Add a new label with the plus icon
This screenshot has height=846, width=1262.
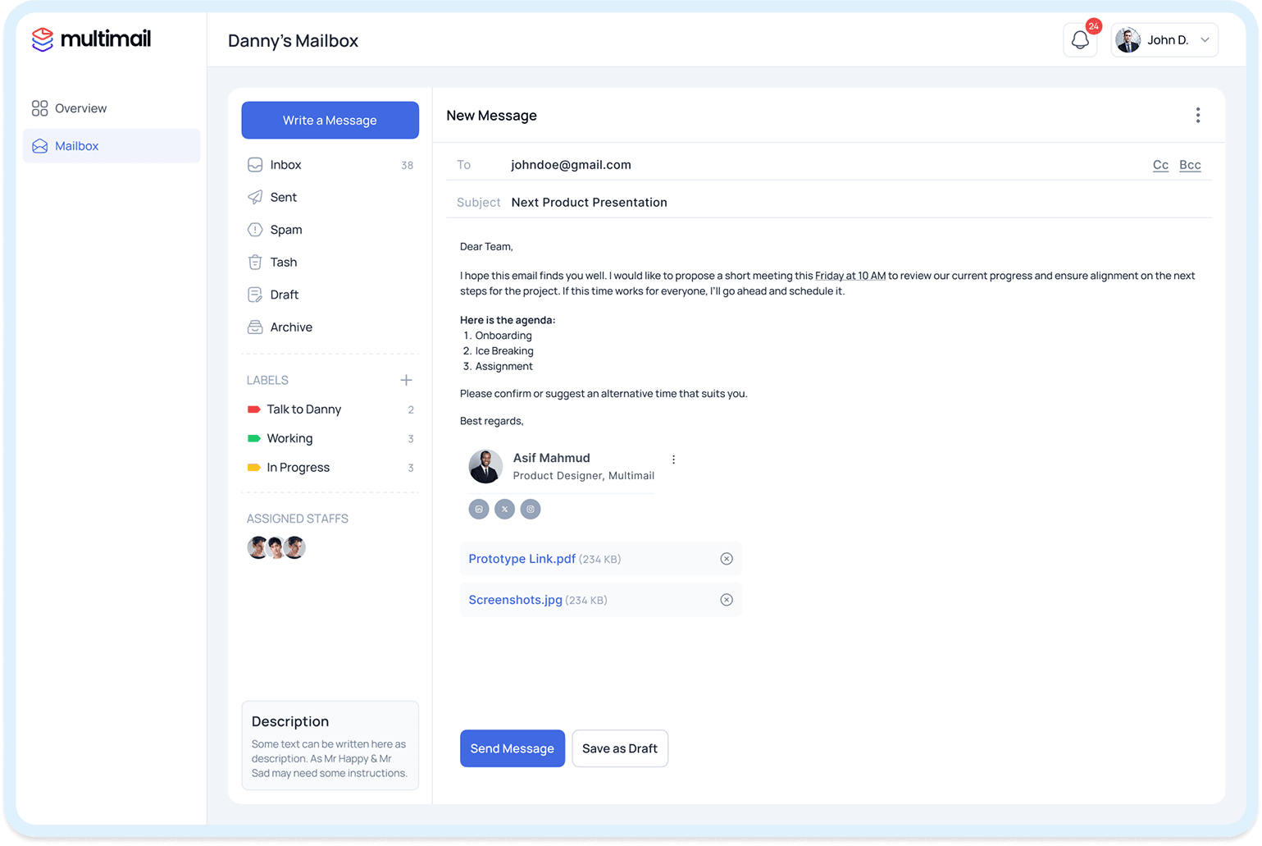(x=406, y=379)
